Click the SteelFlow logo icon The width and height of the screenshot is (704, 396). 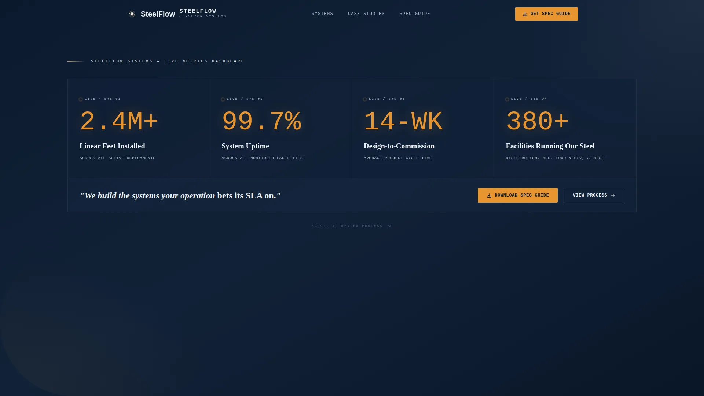132,14
